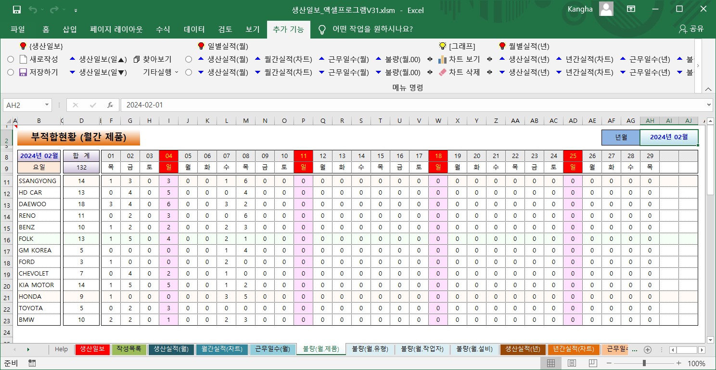Click down arrow of 생산일보(일▼)
716x370 pixels.
tap(73, 72)
